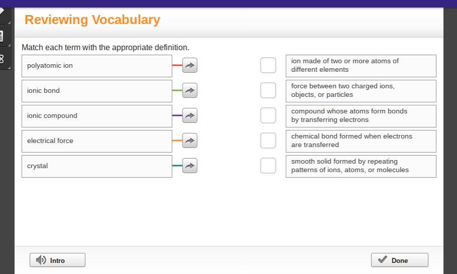457x274 pixels.
Task: Select the 'polyatomic ion' term box
Action: [97, 66]
